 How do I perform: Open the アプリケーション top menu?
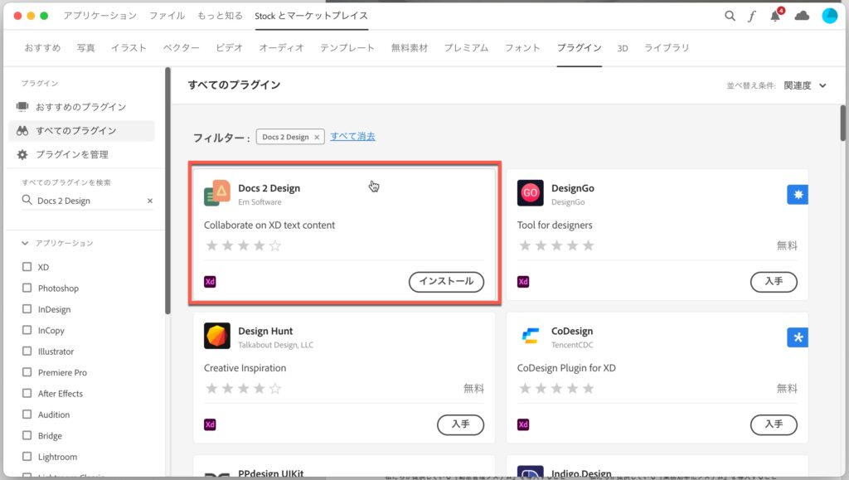click(99, 16)
